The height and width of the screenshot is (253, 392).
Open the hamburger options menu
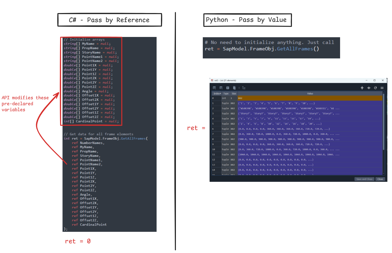pyautogui.click(x=382, y=88)
